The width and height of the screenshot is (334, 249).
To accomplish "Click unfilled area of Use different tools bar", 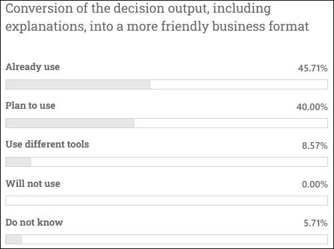I will (x=179, y=162).
